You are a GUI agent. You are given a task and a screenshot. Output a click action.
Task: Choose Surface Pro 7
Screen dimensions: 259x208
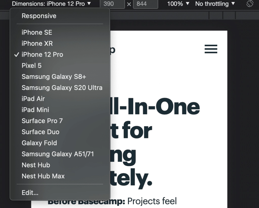point(42,121)
